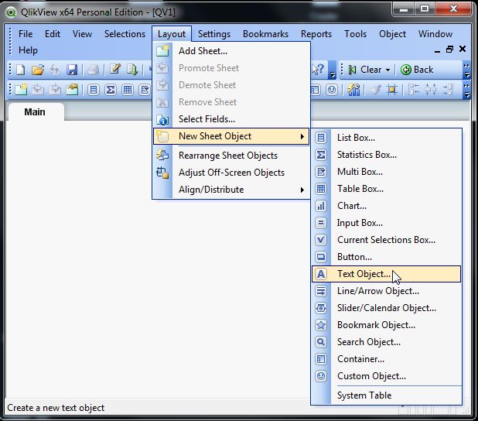Click the Create Table Box toolbar icon
This screenshot has width=478, height=421.
tap(128, 90)
